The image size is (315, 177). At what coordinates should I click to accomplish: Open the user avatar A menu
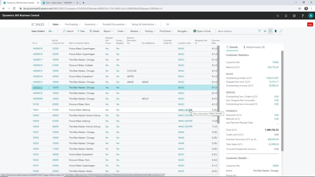[x=311, y=16]
